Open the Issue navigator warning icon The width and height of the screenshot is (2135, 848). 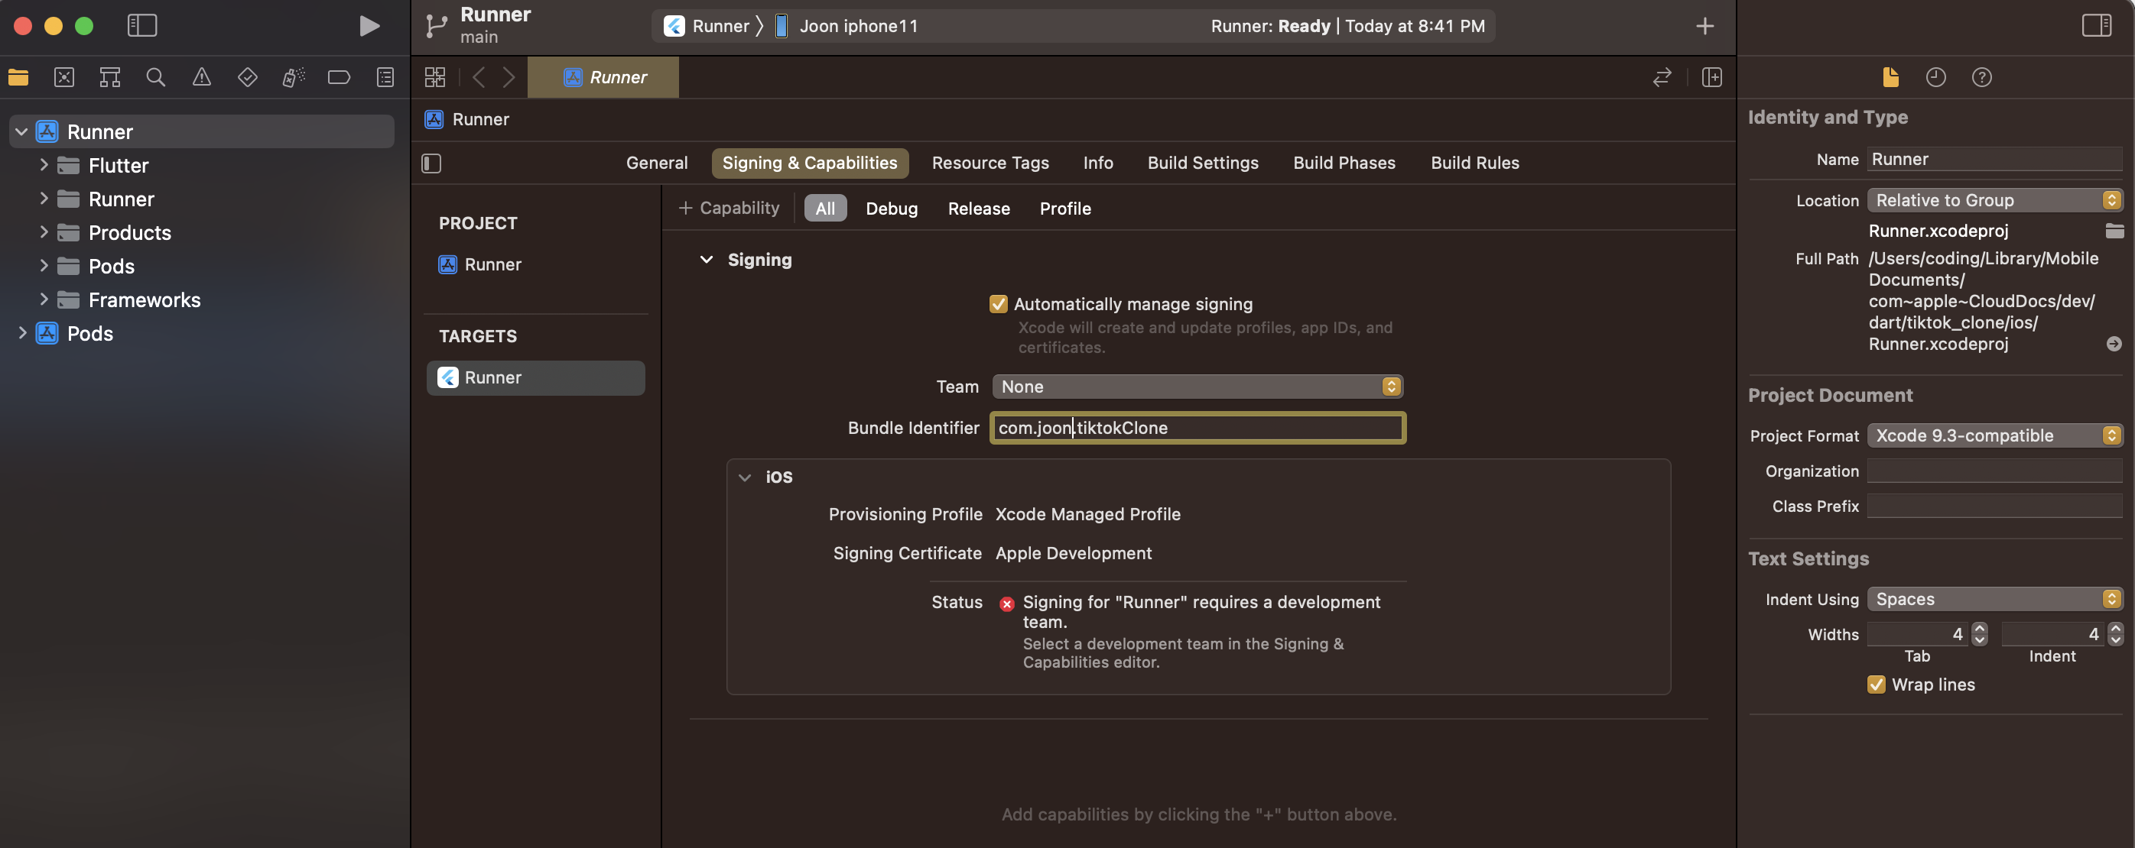[201, 77]
